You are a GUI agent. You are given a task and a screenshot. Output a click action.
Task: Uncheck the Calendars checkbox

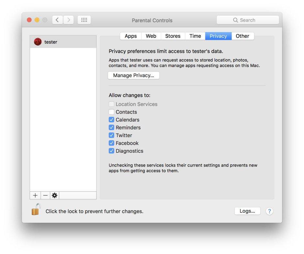[112, 120]
